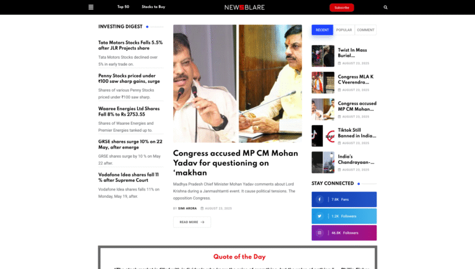Viewport: 475px width, 269px height.
Task: Click the Twitter bird icon
Action: 319,216
